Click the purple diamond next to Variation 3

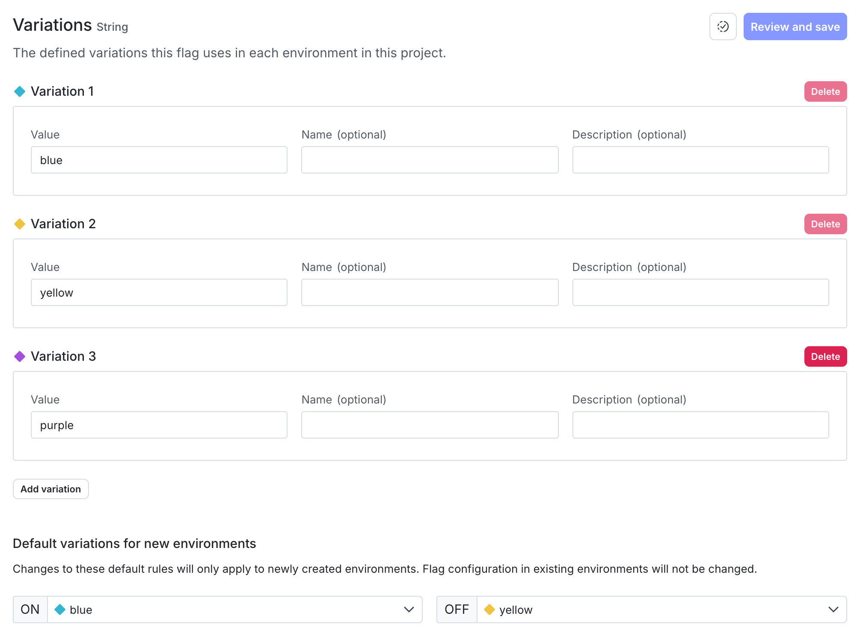[20, 356]
